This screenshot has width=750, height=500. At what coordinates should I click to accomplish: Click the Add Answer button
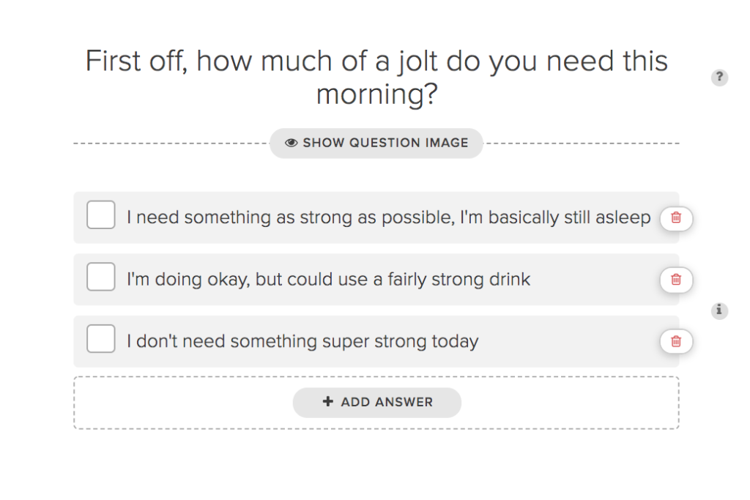(x=377, y=403)
